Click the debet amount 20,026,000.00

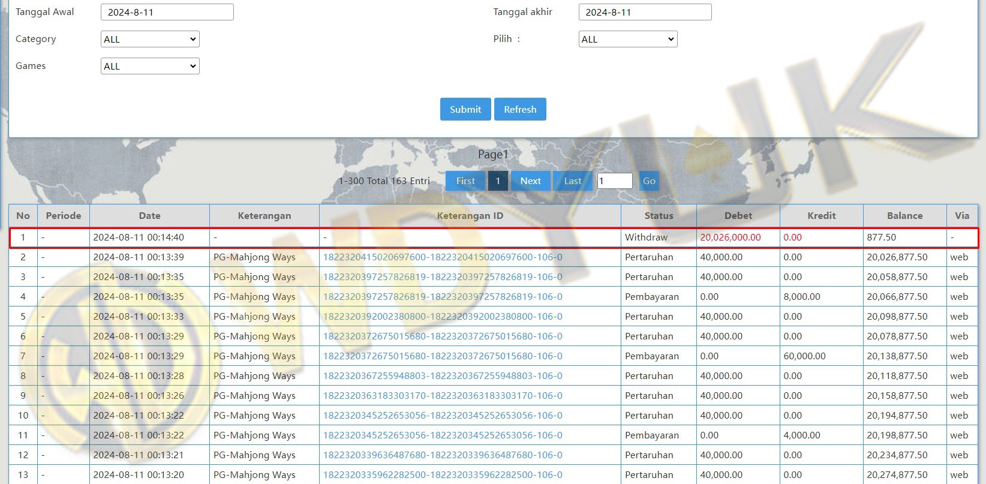(730, 237)
